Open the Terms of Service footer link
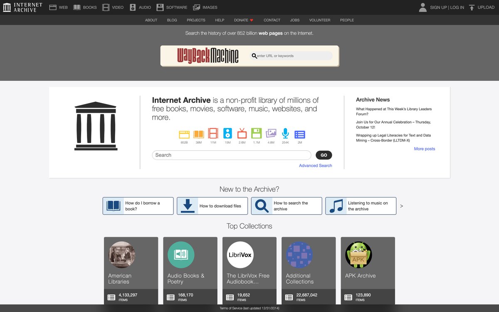The height and width of the screenshot is (312, 499). click(x=249, y=308)
